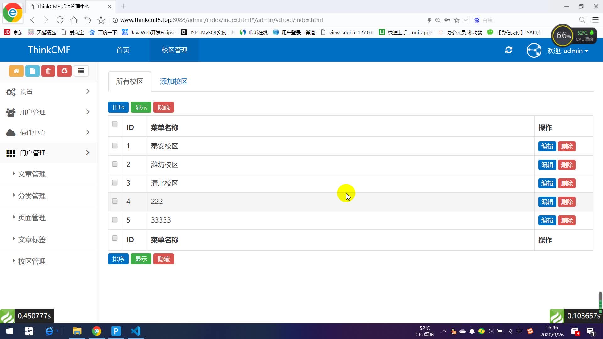This screenshot has height=339, width=603.
Task: Click the browser address bar URL field
Action: [x=220, y=20]
